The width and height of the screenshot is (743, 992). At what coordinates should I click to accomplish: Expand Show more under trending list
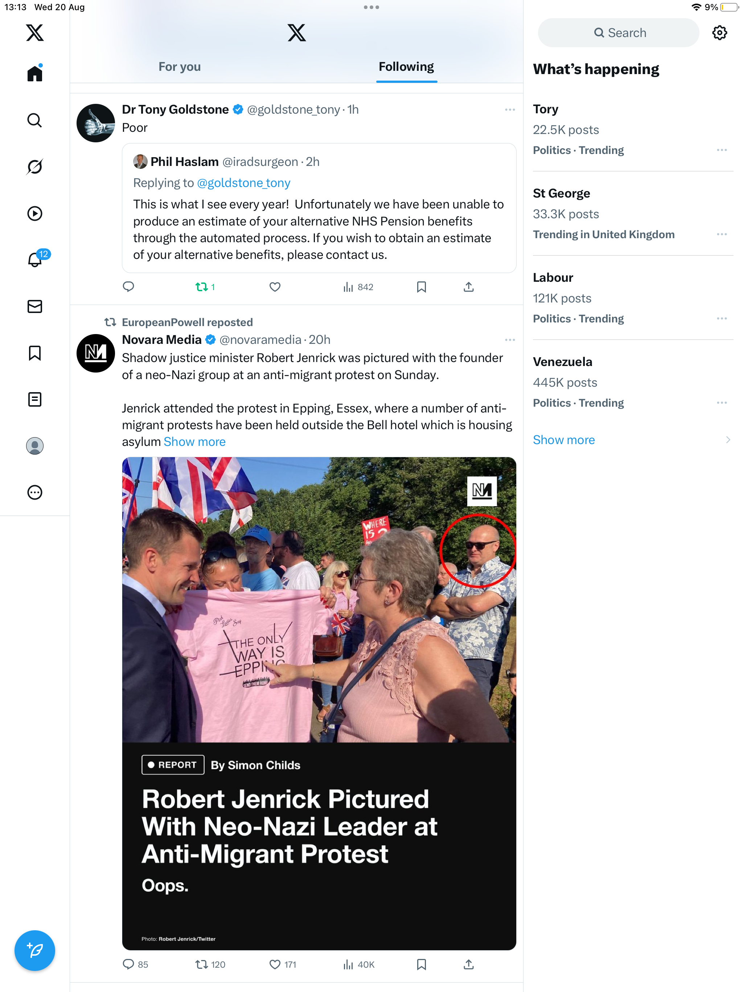(x=564, y=440)
